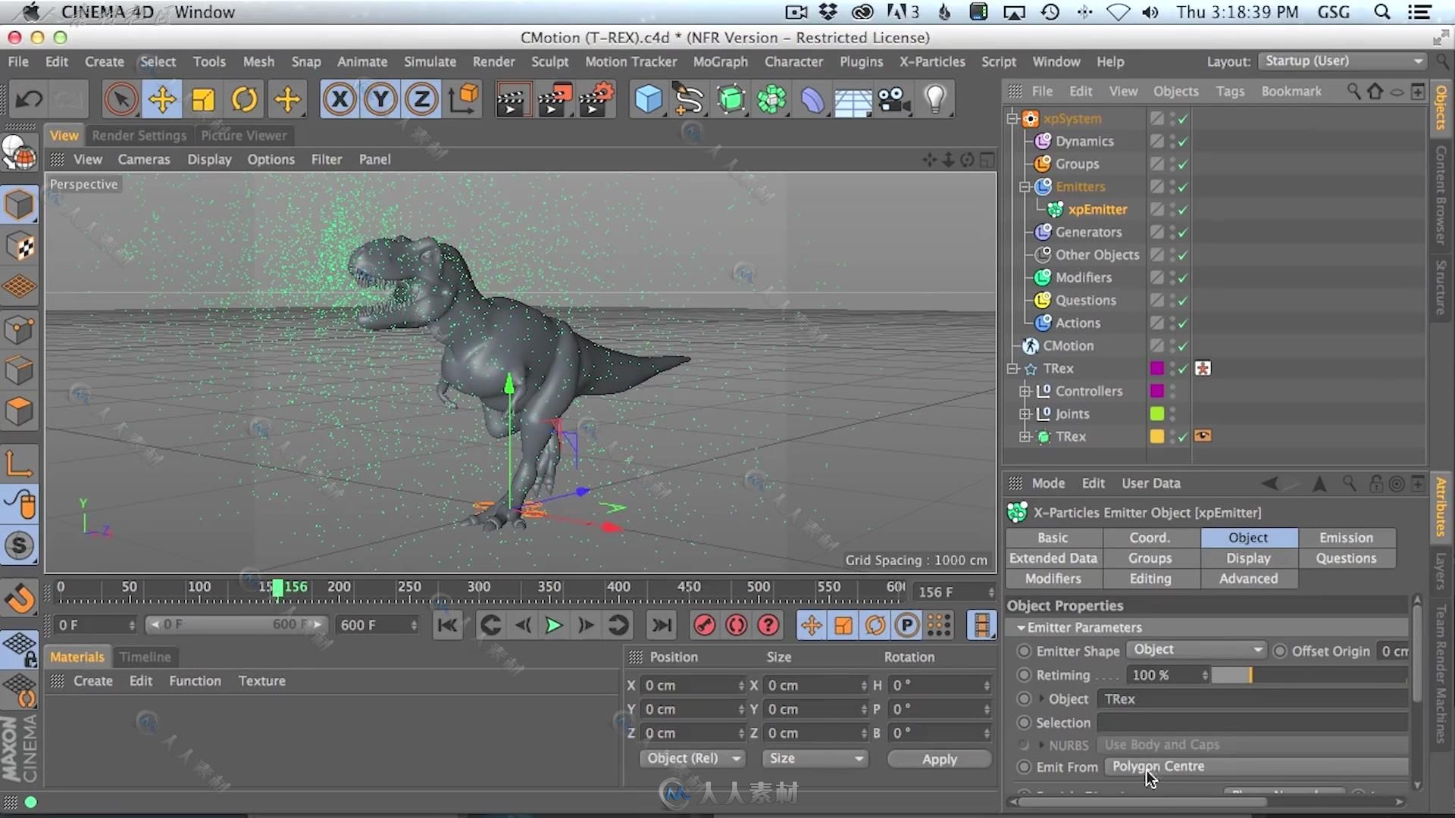Toggle the Y axis lock
Image resolution: width=1455 pixels, height=818 pixels.
(380, 99)
